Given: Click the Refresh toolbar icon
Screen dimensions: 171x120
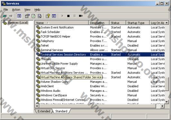Looking at the screenshot, I should (x=33, y=16).
